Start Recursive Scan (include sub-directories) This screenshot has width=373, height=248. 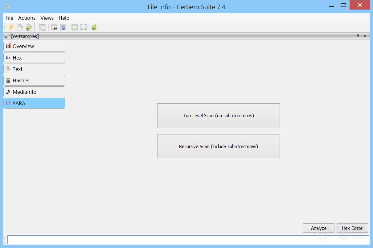(x=219, y=146)
